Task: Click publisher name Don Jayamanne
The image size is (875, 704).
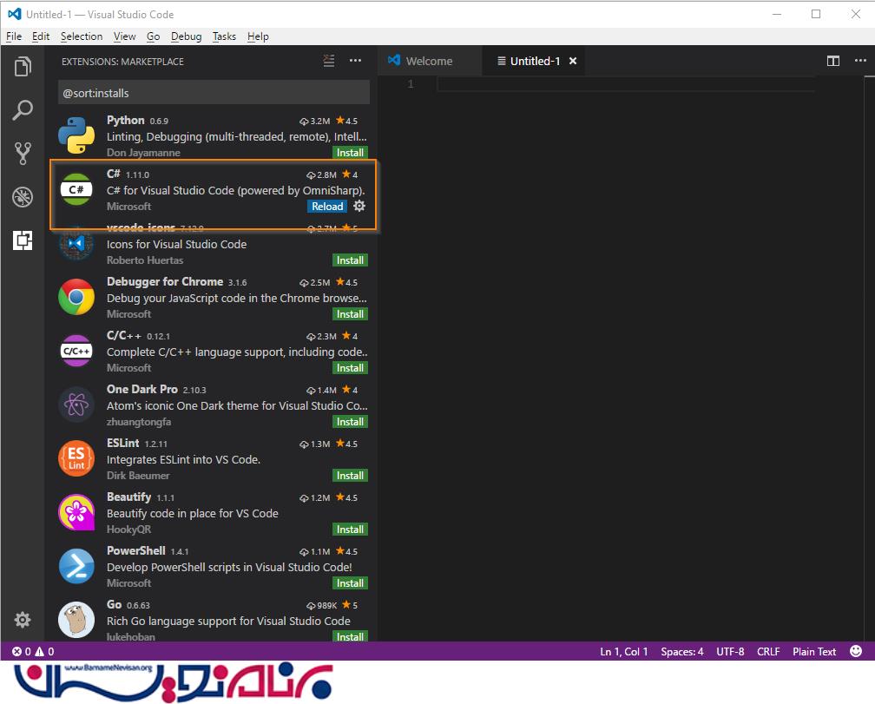Action: point(143,152)
